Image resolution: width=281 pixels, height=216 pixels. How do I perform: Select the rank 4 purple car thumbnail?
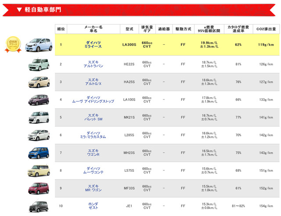39,100
